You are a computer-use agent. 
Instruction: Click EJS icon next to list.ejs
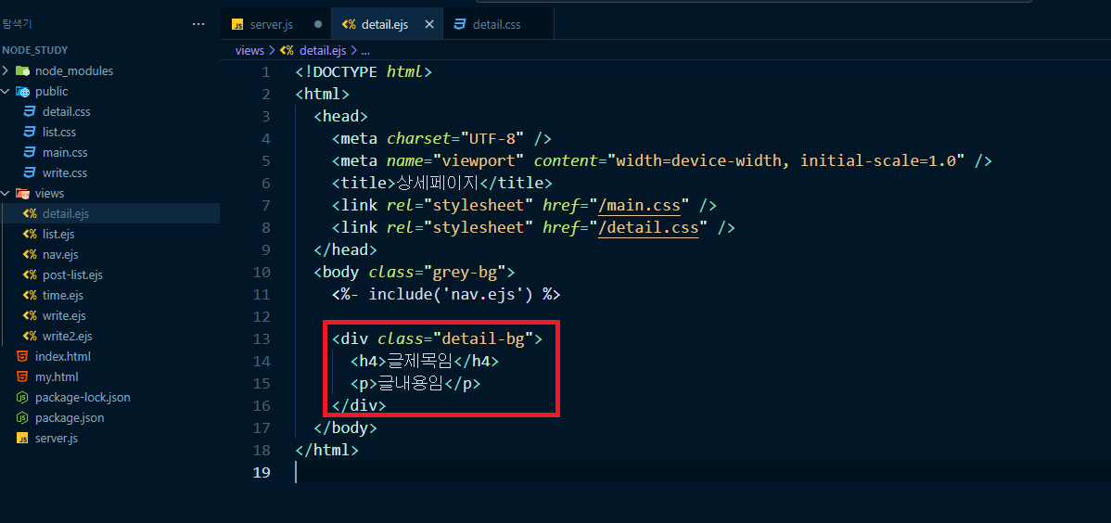pos(30,234)
